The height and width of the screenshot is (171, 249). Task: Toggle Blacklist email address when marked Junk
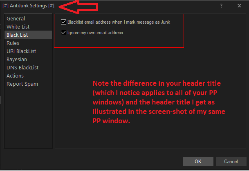(63, 22)
